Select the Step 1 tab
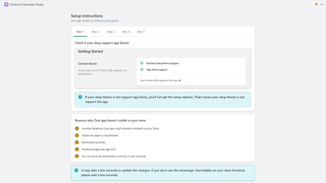Viewport: 326px width, 183px height. [80, 32]
